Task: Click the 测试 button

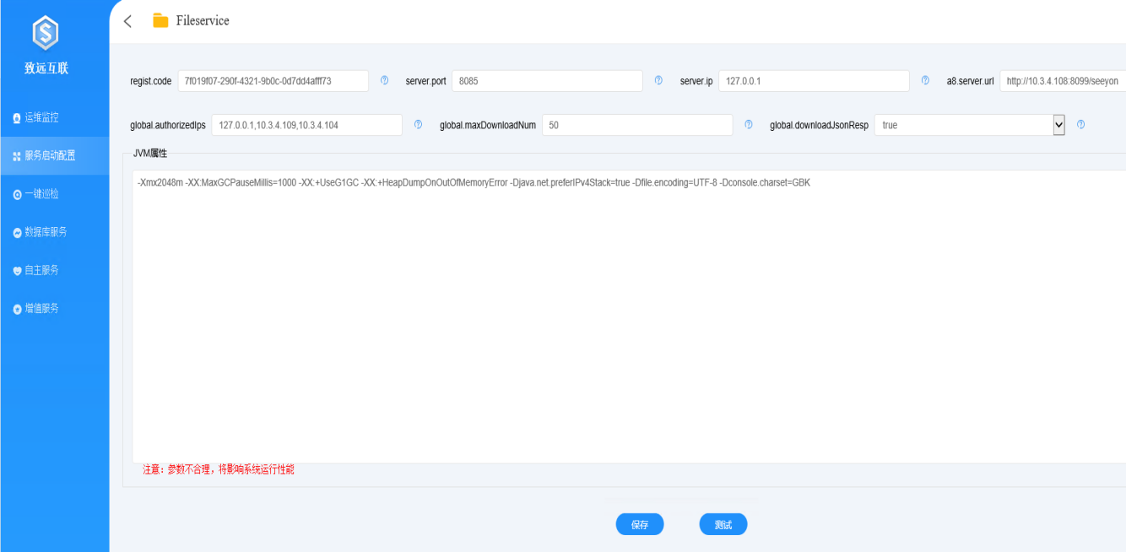Action: click(723, 524)
